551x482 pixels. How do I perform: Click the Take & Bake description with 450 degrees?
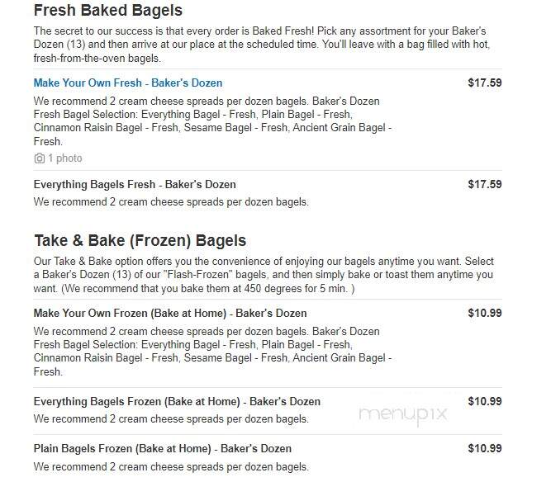point(264,275)
